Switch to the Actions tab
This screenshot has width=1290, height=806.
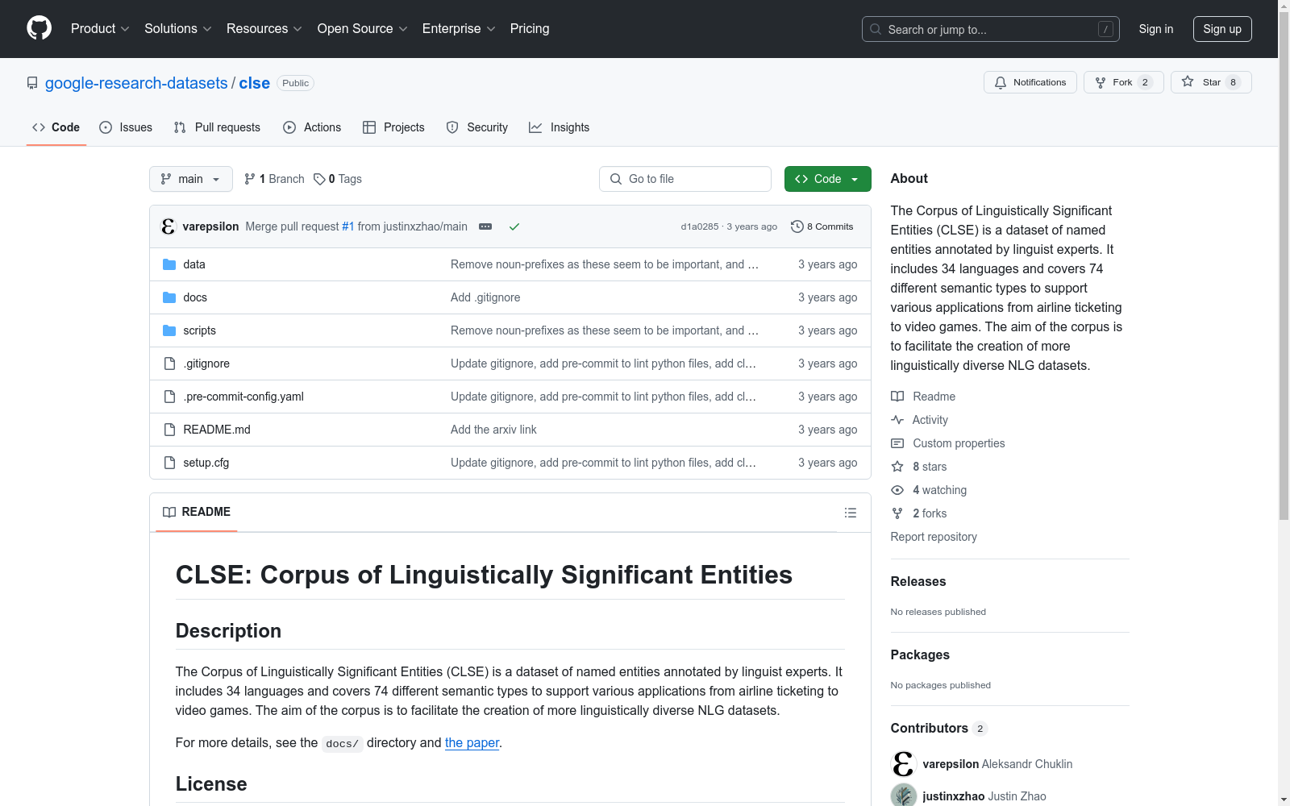pos(312,127)
